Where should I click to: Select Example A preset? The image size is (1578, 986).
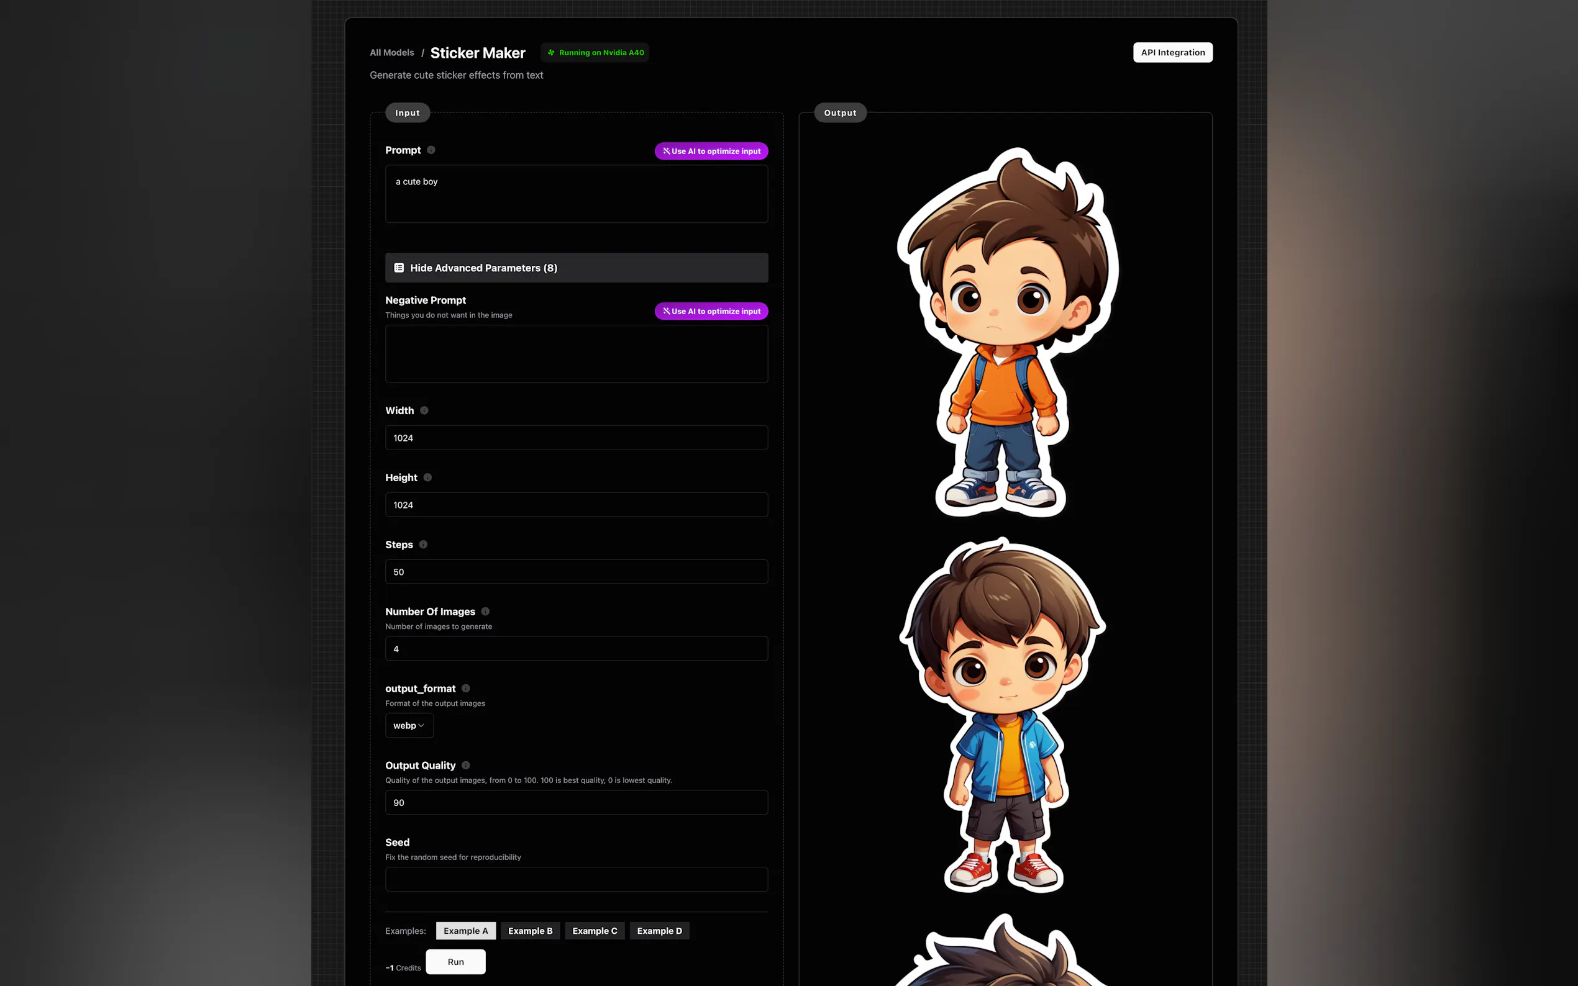[465, 931]
